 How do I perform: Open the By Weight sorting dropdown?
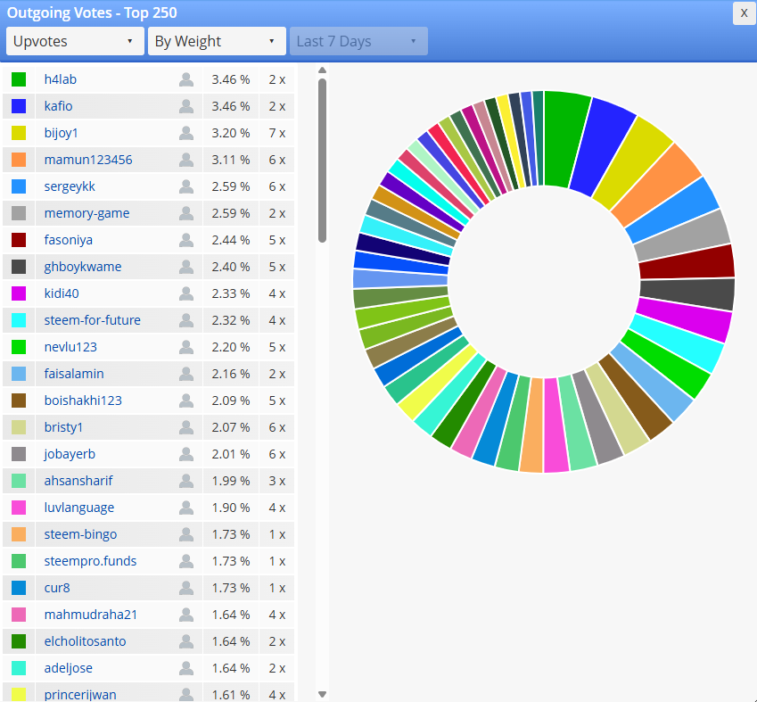coord(217,41)
